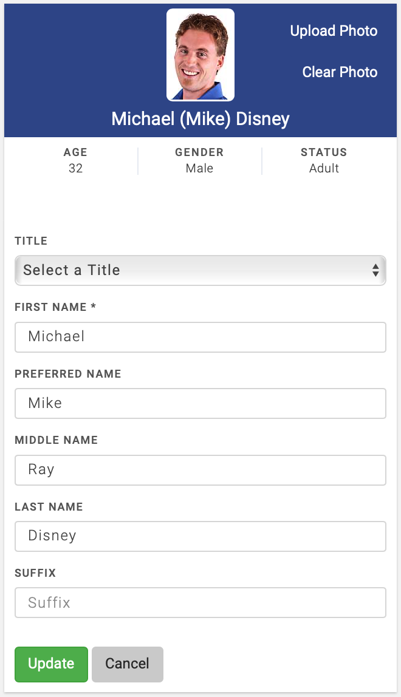Click the Gender value Male
The image size is (401, 697).
coord(199,169)
